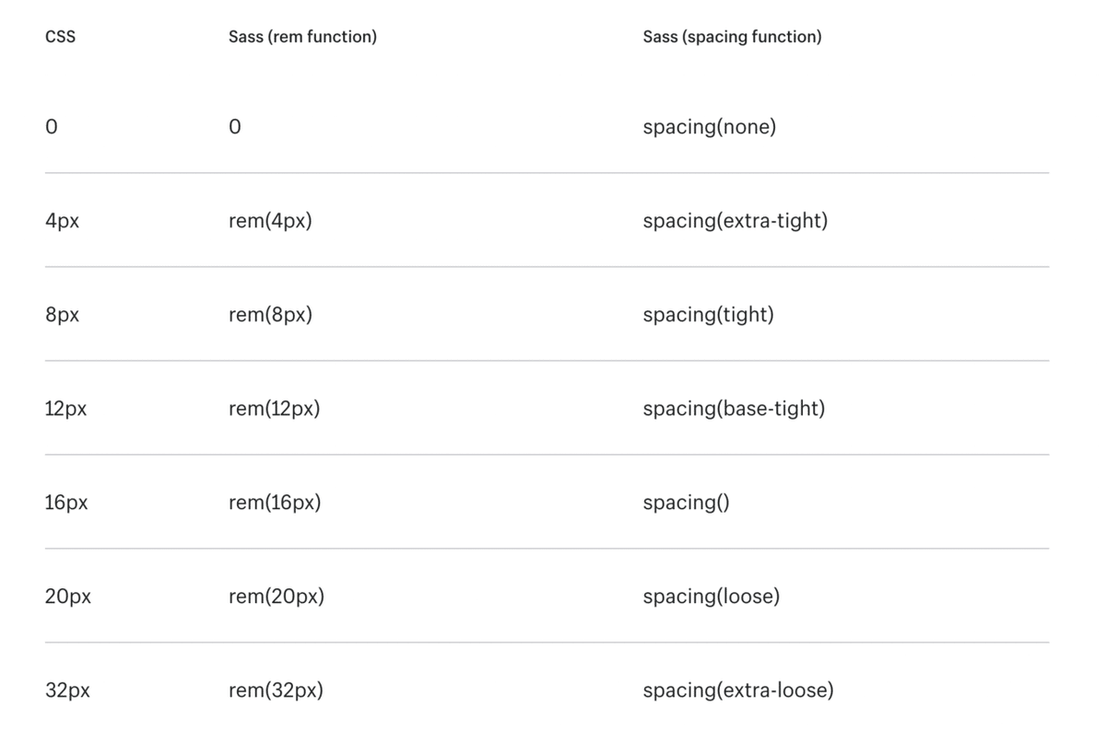The height and width of the screenshot is (742, 1106).
Task: Select the spacing(loose) cell
Action: click(712, 597)
